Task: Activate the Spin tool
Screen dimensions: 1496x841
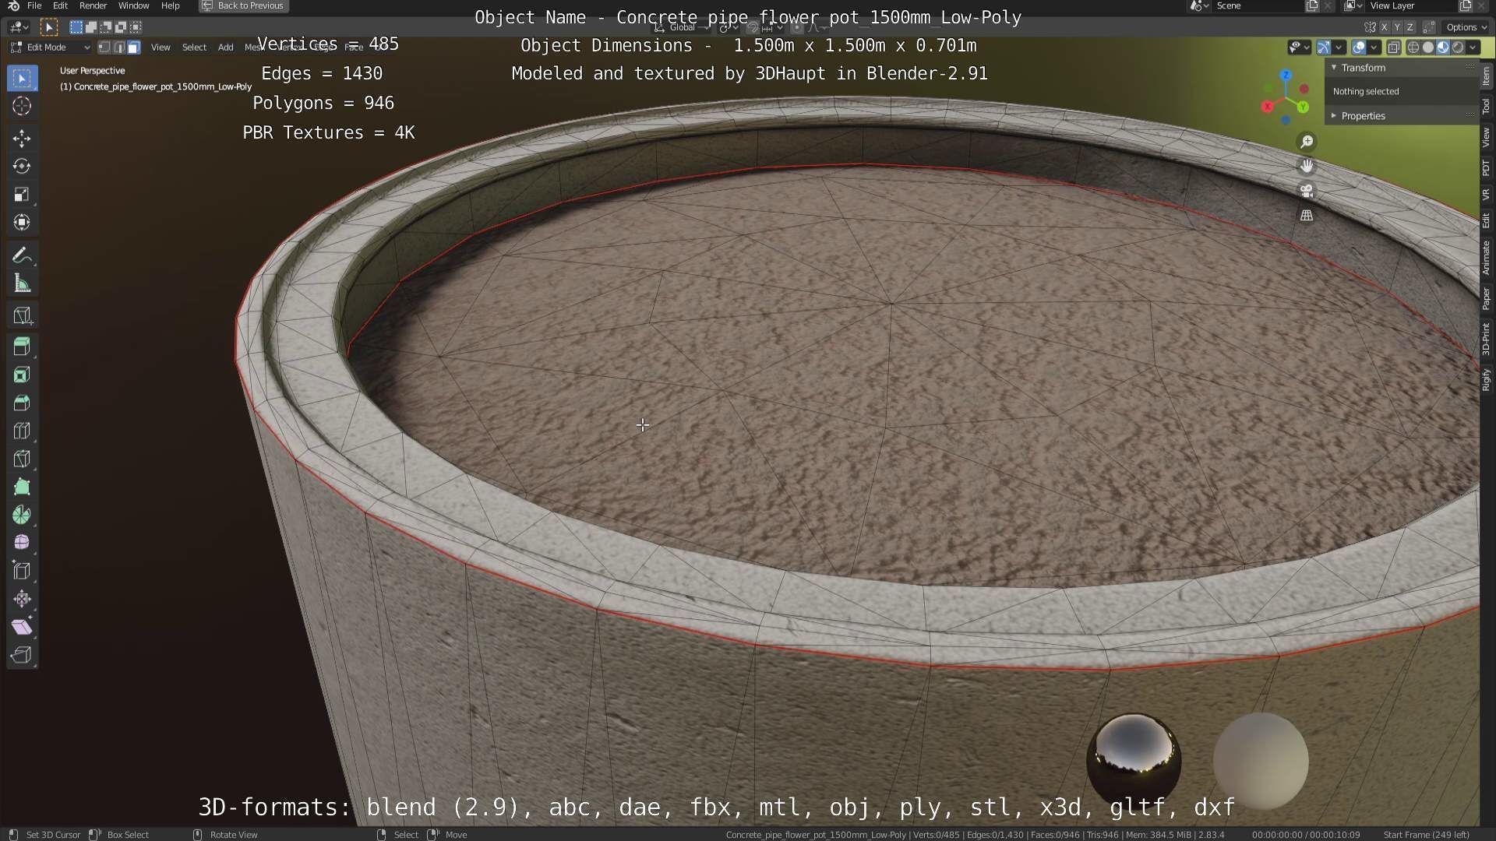Action: click(x=22, y=515)
